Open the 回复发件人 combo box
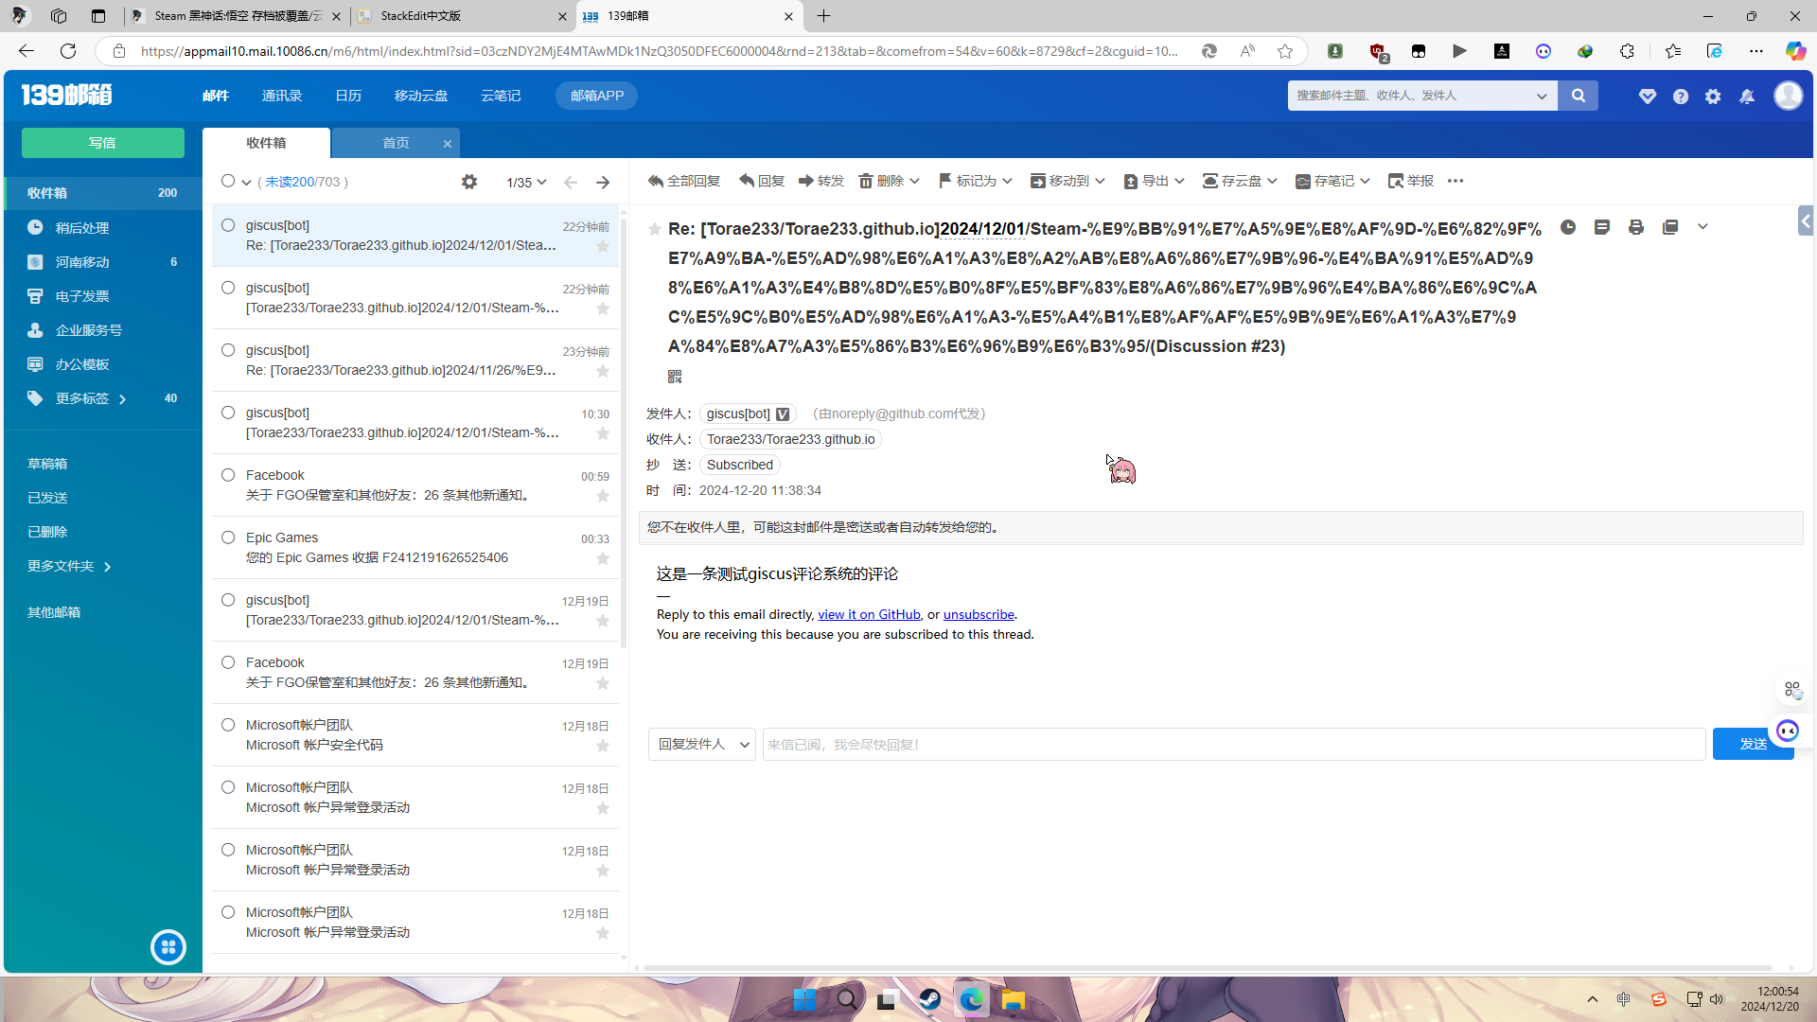The height and width of the screenshot is (1022, 1817). [x=701, y=745]
